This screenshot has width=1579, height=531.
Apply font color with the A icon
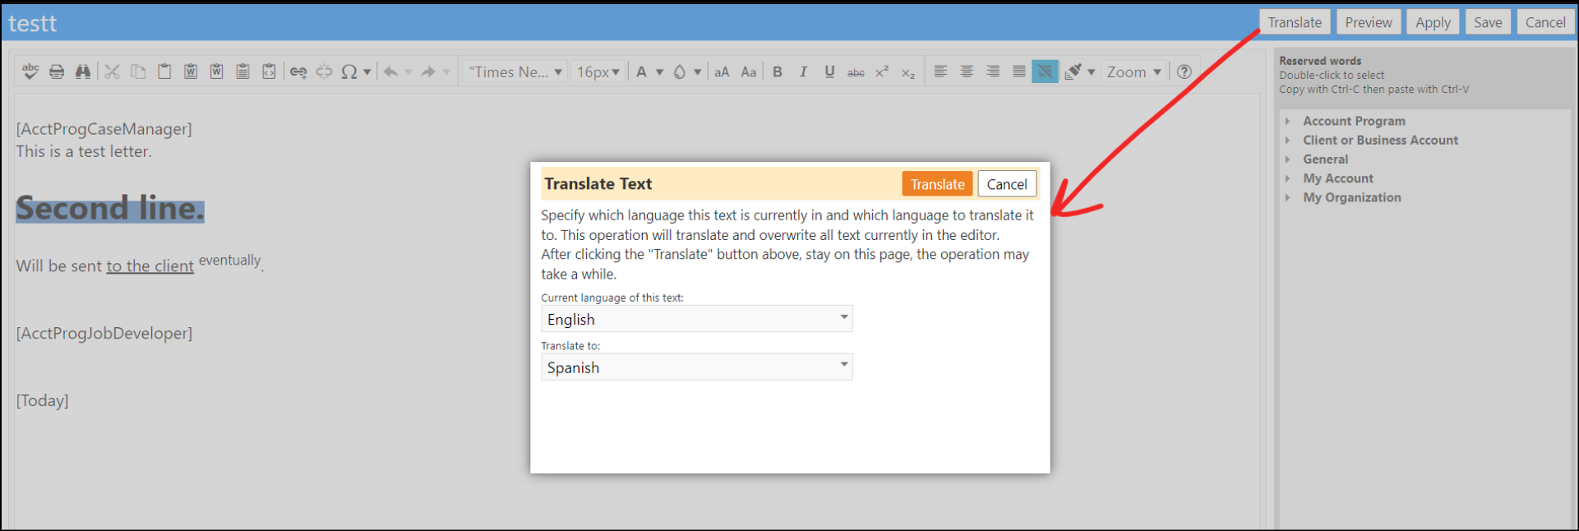pyautogui.click(x=642, y=72)
